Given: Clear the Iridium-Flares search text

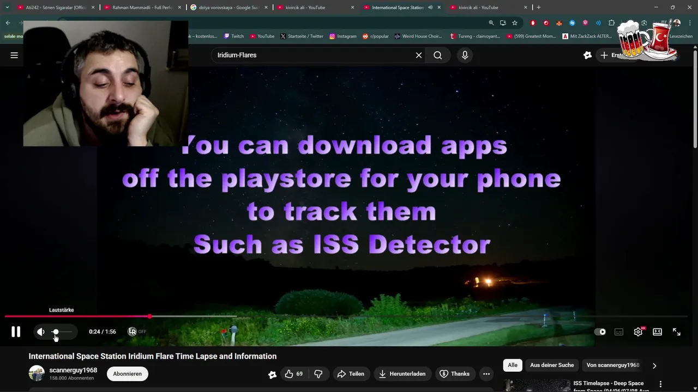Looking at the screenshot, I should coord(419,55).
